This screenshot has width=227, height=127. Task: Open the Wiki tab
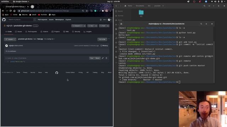click(66, 31)
